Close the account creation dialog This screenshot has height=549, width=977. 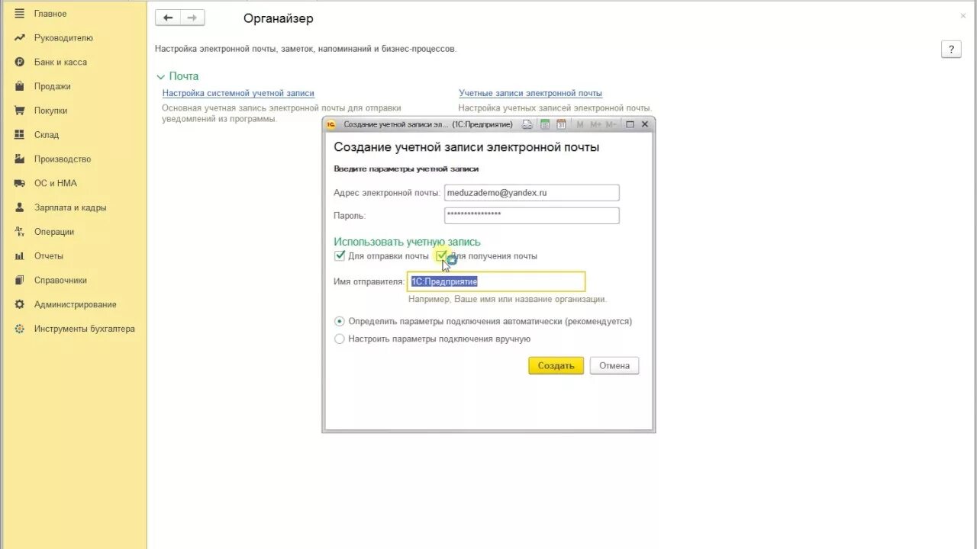click(645, 124)
